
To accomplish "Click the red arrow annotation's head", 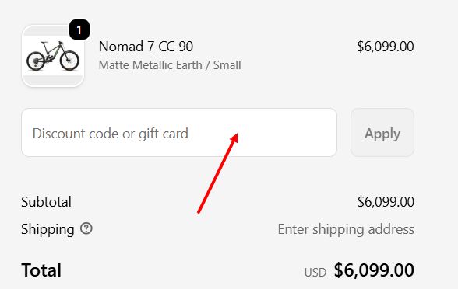I will [x=234, y=138].
